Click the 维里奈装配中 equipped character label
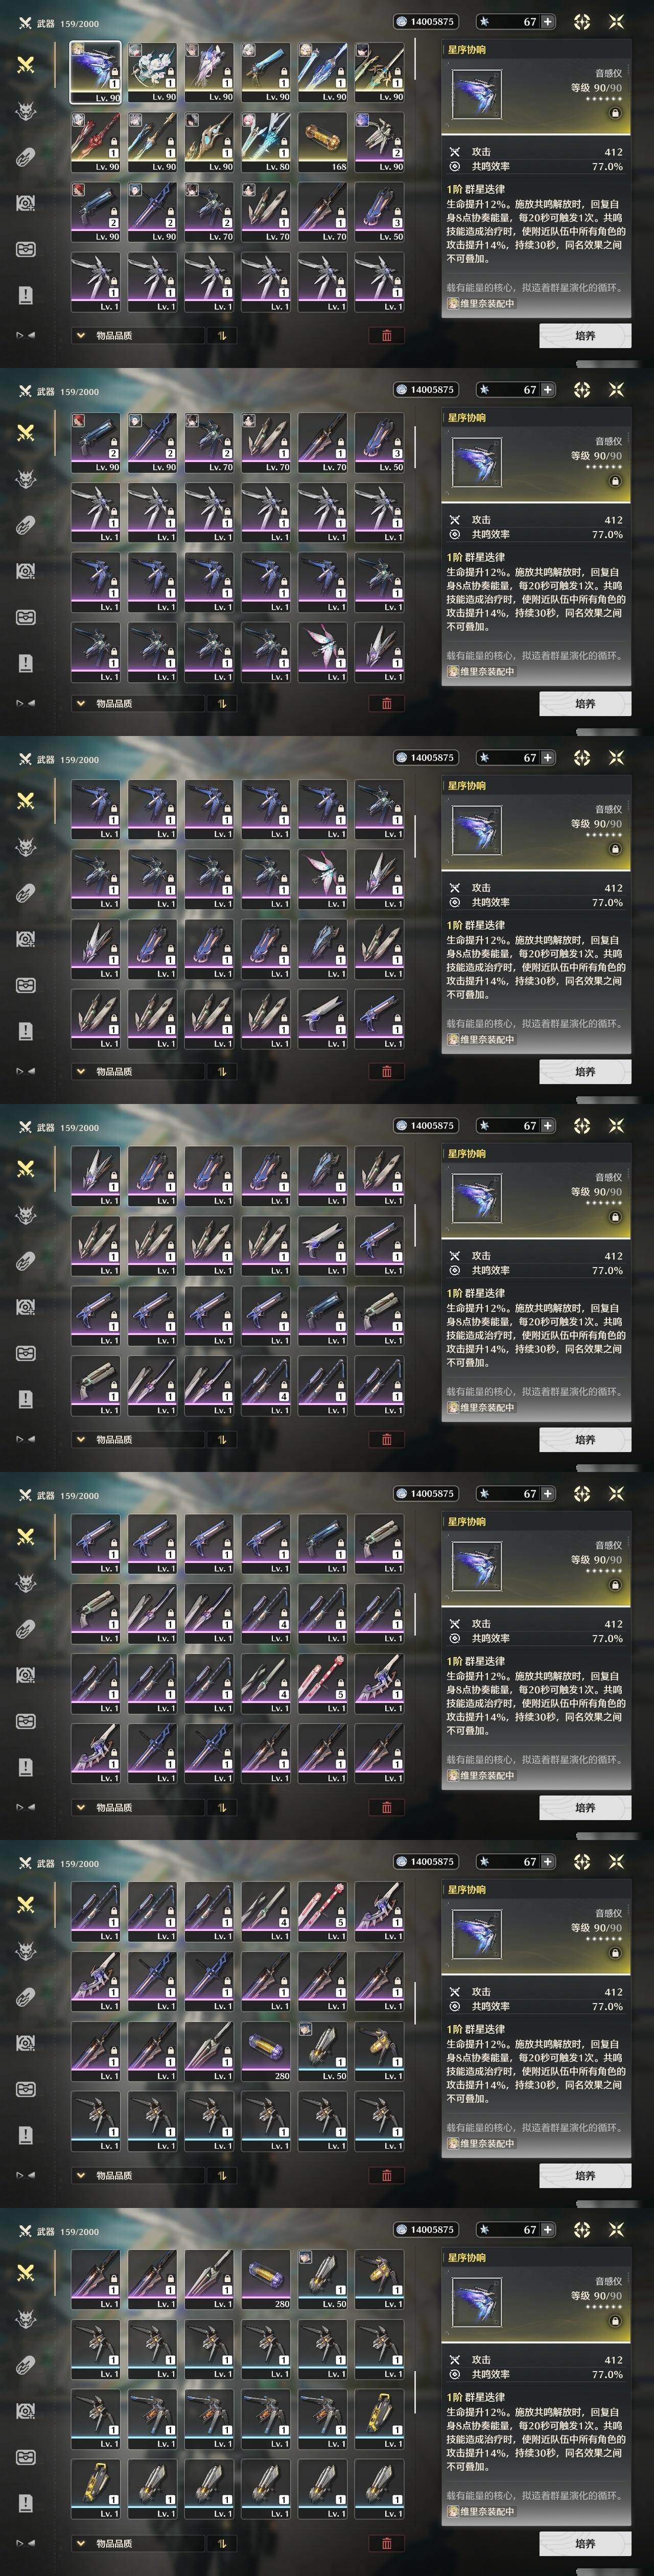This screenshot has height=2576, width=654. 481,303
